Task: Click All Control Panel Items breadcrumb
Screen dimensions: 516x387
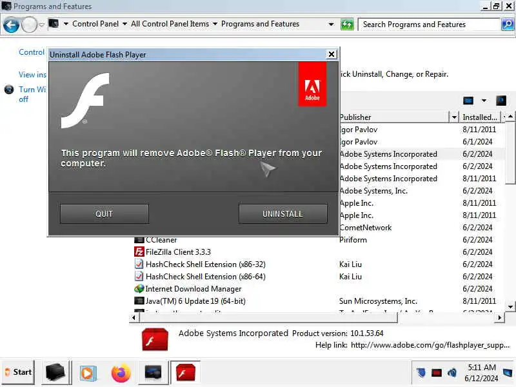Action: (x=170, y=24)
